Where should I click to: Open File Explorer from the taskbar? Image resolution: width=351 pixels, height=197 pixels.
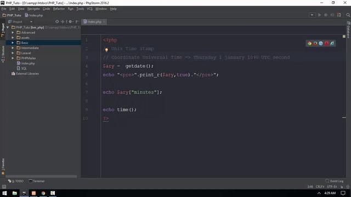click(x=15, y=193)
